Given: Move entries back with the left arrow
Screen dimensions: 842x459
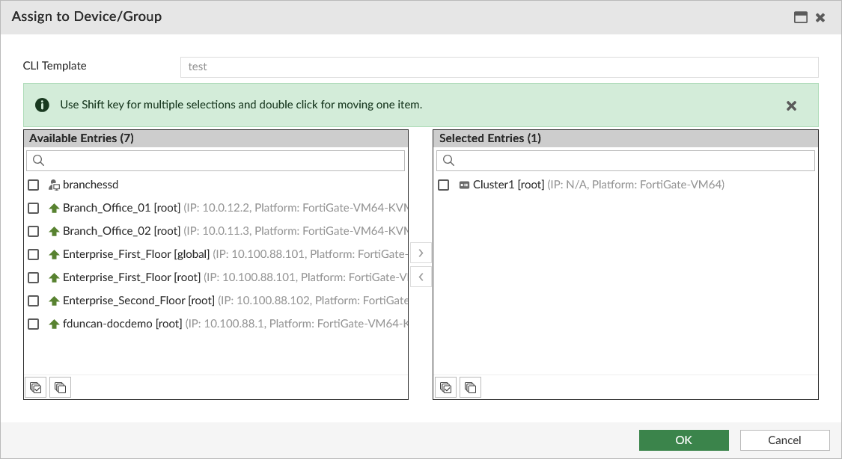Looking at the screenshot, I should (421, 277).
